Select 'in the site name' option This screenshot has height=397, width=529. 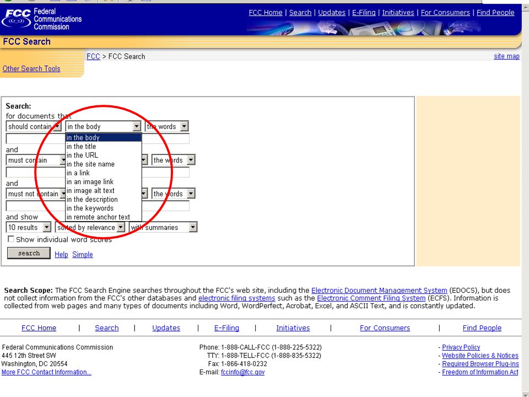coord(103,164)
